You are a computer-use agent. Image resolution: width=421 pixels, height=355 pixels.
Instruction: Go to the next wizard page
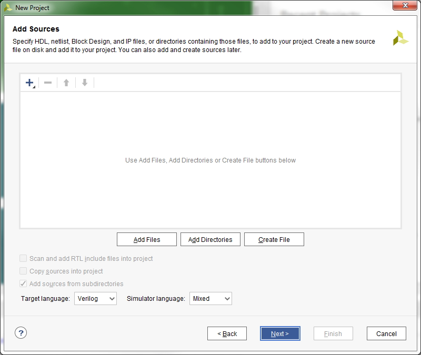[280, 333]
